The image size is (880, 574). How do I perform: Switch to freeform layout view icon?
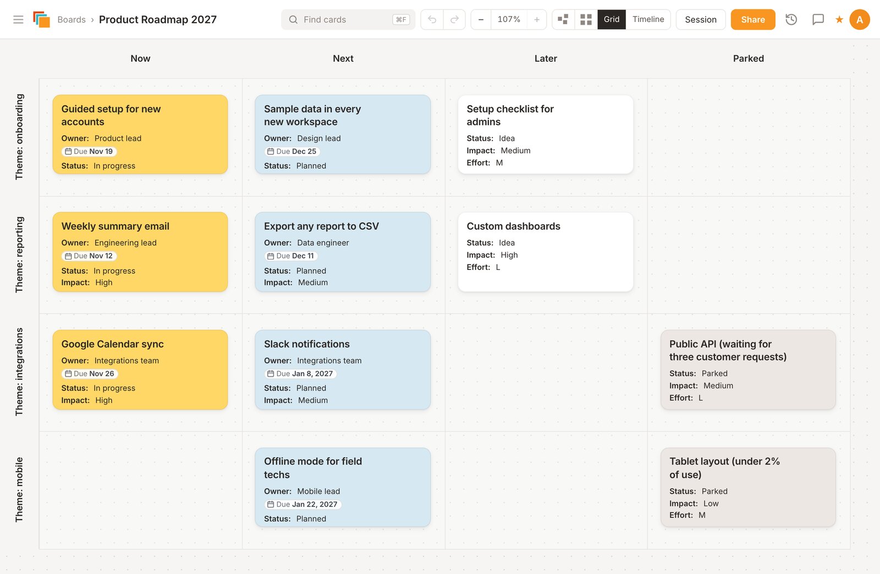tap(563, 19)
